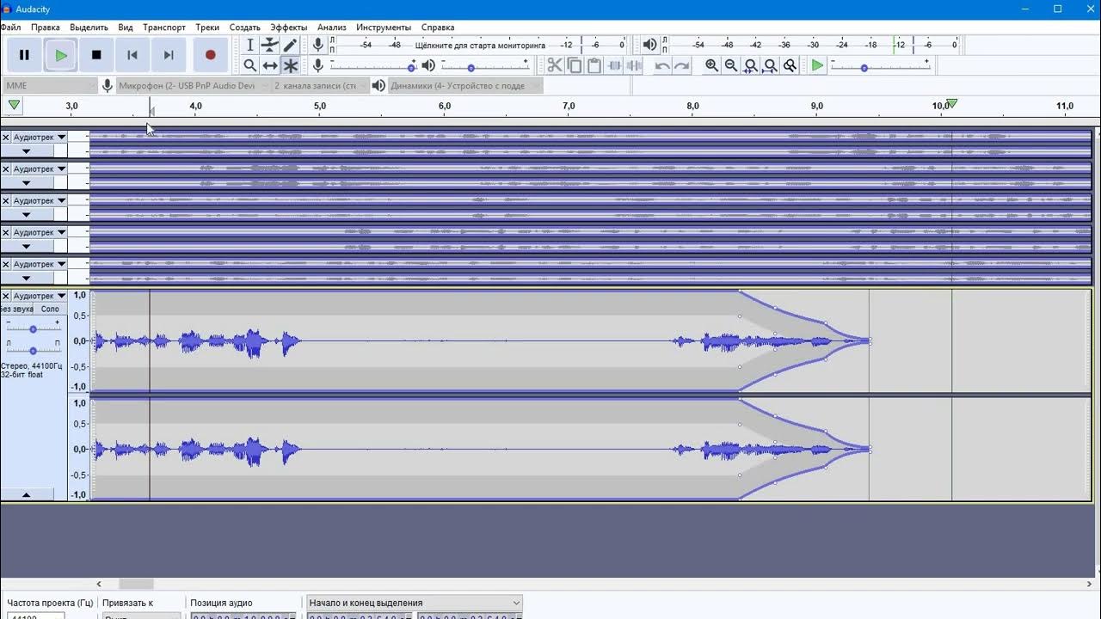Viewport: 1101px width, 619px height.
Task: Collapse the large stereo track
Action: [x=26, y=495]
